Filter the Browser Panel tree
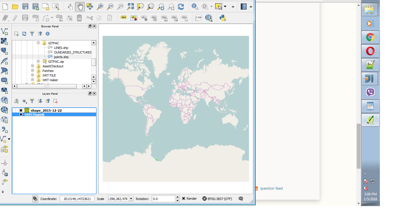The width and height of the screenshot is (394, 221). pyautogui.click(x=32, y=34)
